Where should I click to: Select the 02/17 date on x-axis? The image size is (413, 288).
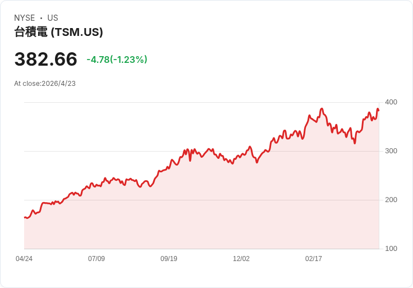pos(314,259)
